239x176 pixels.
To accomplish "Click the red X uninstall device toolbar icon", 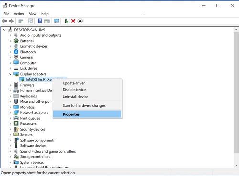I will point(73,21).
